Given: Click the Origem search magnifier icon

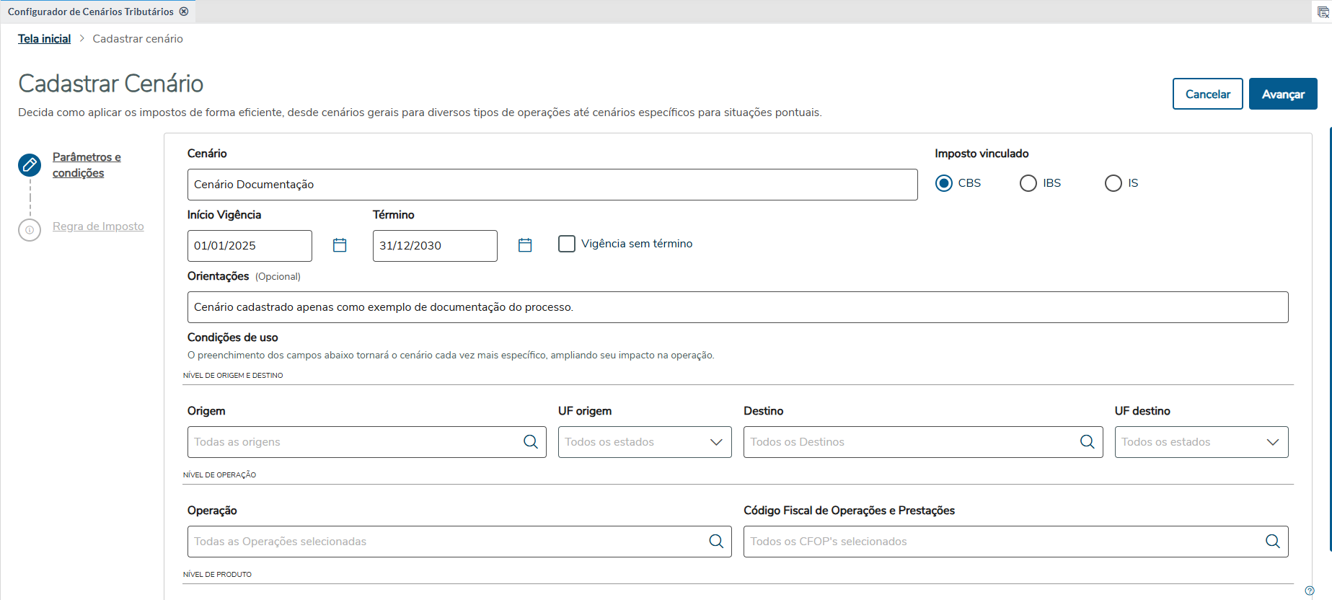Looking at the screenshot, I should [531, 442].
